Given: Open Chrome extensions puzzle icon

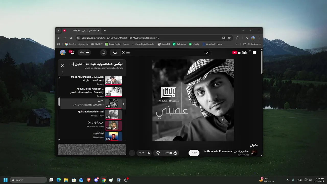Looking at the screenshot, I should coord(238,38).
